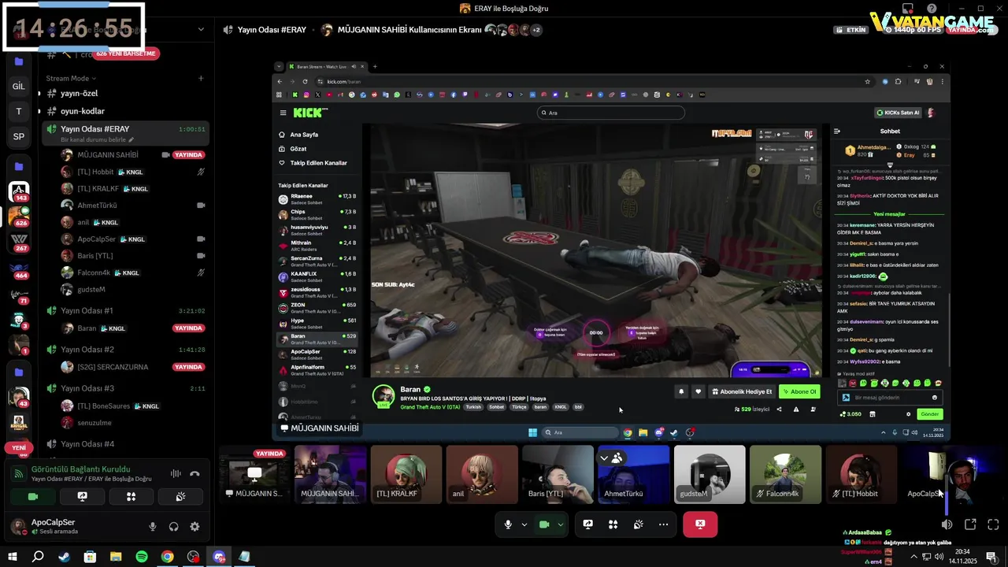Open more options ellipsis in call controls
Viewport: 1008px width, 567px height.
[x=663, y=524]
